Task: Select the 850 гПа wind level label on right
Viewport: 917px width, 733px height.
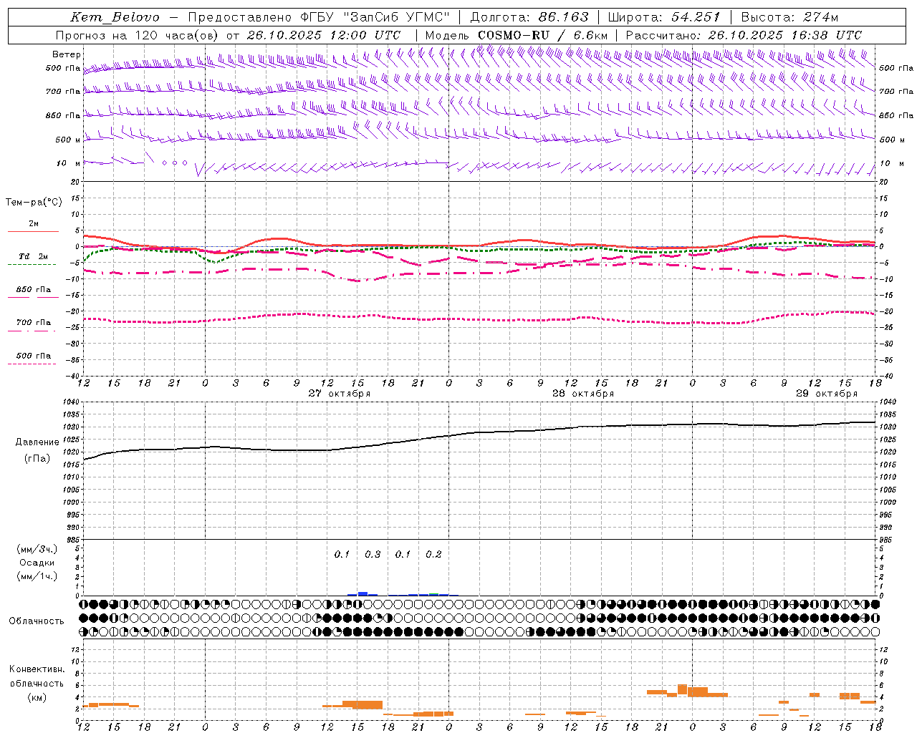Action: [896, 115]
